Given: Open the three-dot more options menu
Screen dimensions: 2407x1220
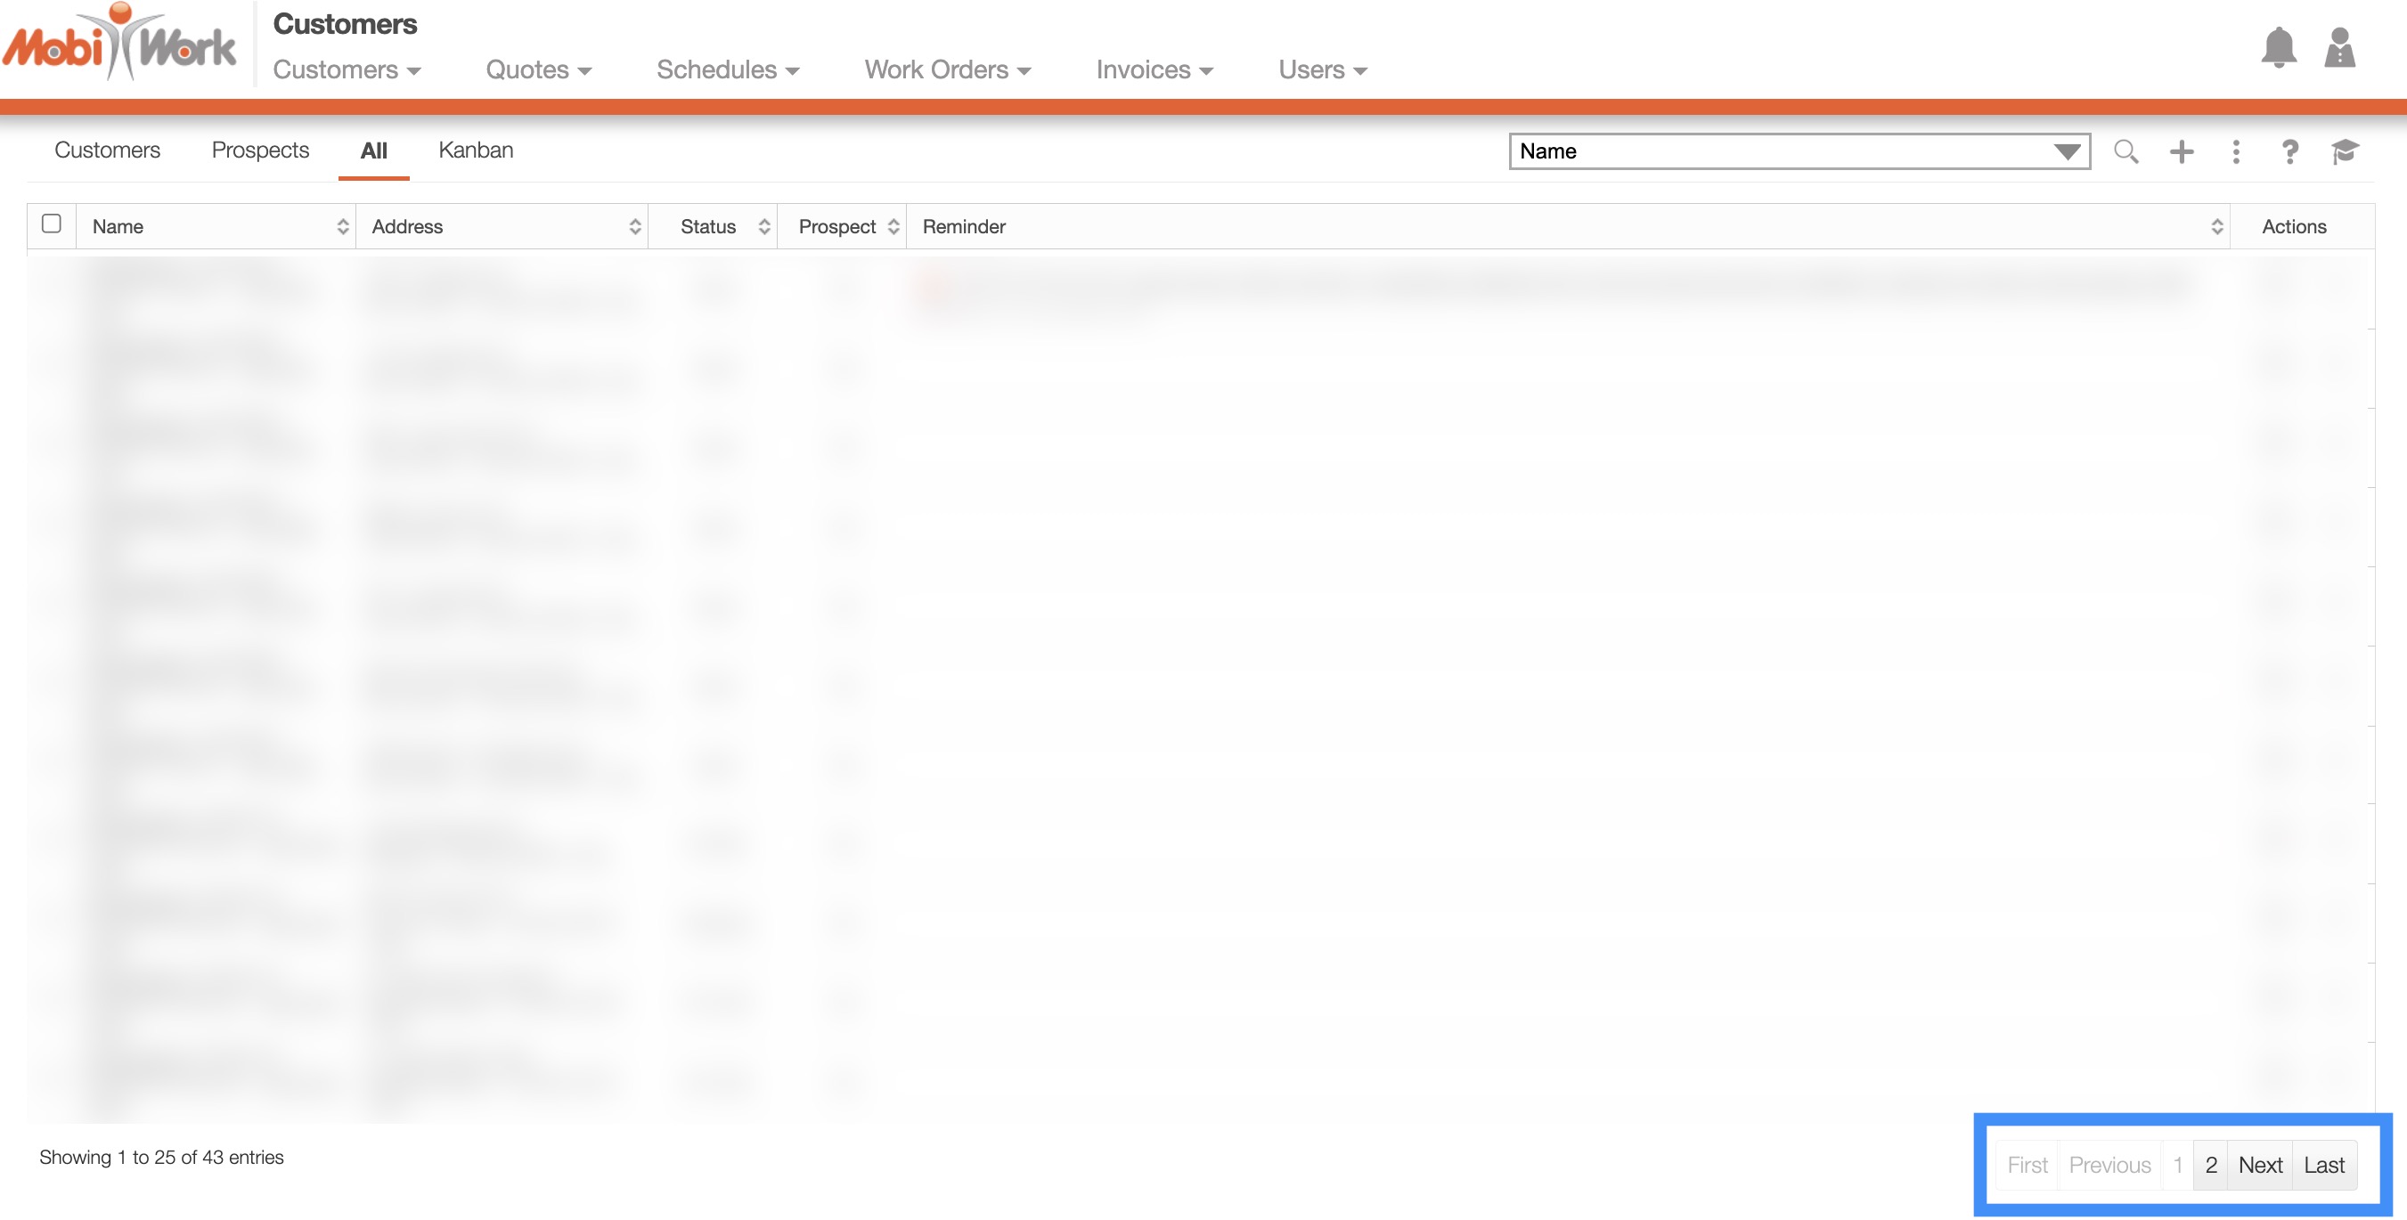Looking at the screenshot, I should [x=2235, y=151].
